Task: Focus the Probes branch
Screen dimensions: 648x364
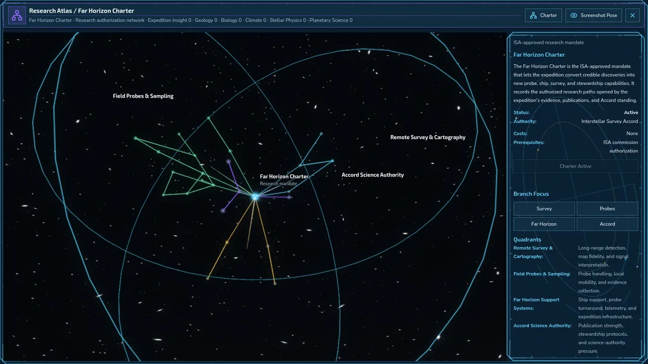Action: [x=607, y=209]
